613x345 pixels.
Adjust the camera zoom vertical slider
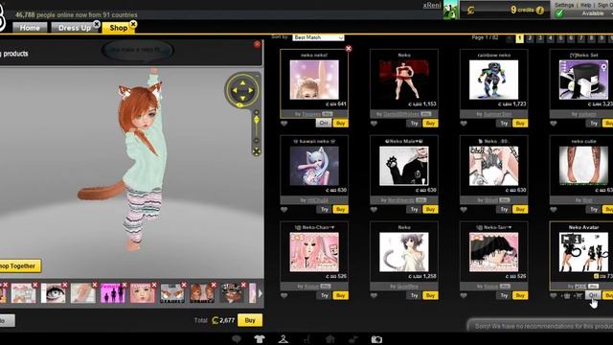click(x=257, y=126)
